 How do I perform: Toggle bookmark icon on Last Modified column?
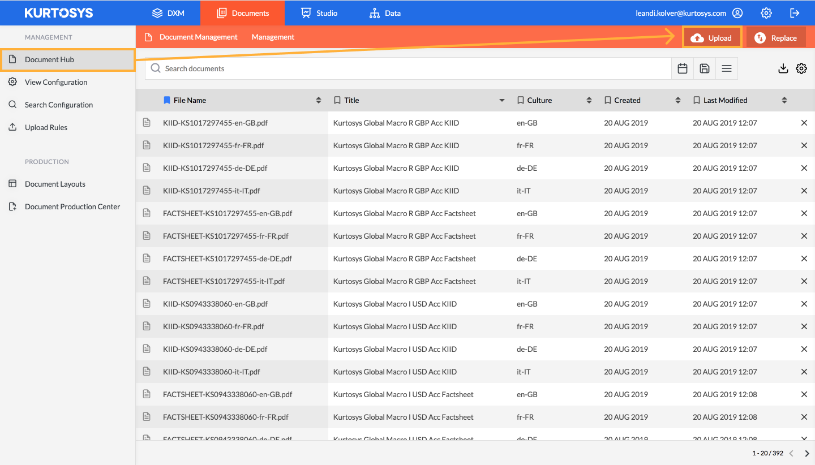(x=697, y=100)
